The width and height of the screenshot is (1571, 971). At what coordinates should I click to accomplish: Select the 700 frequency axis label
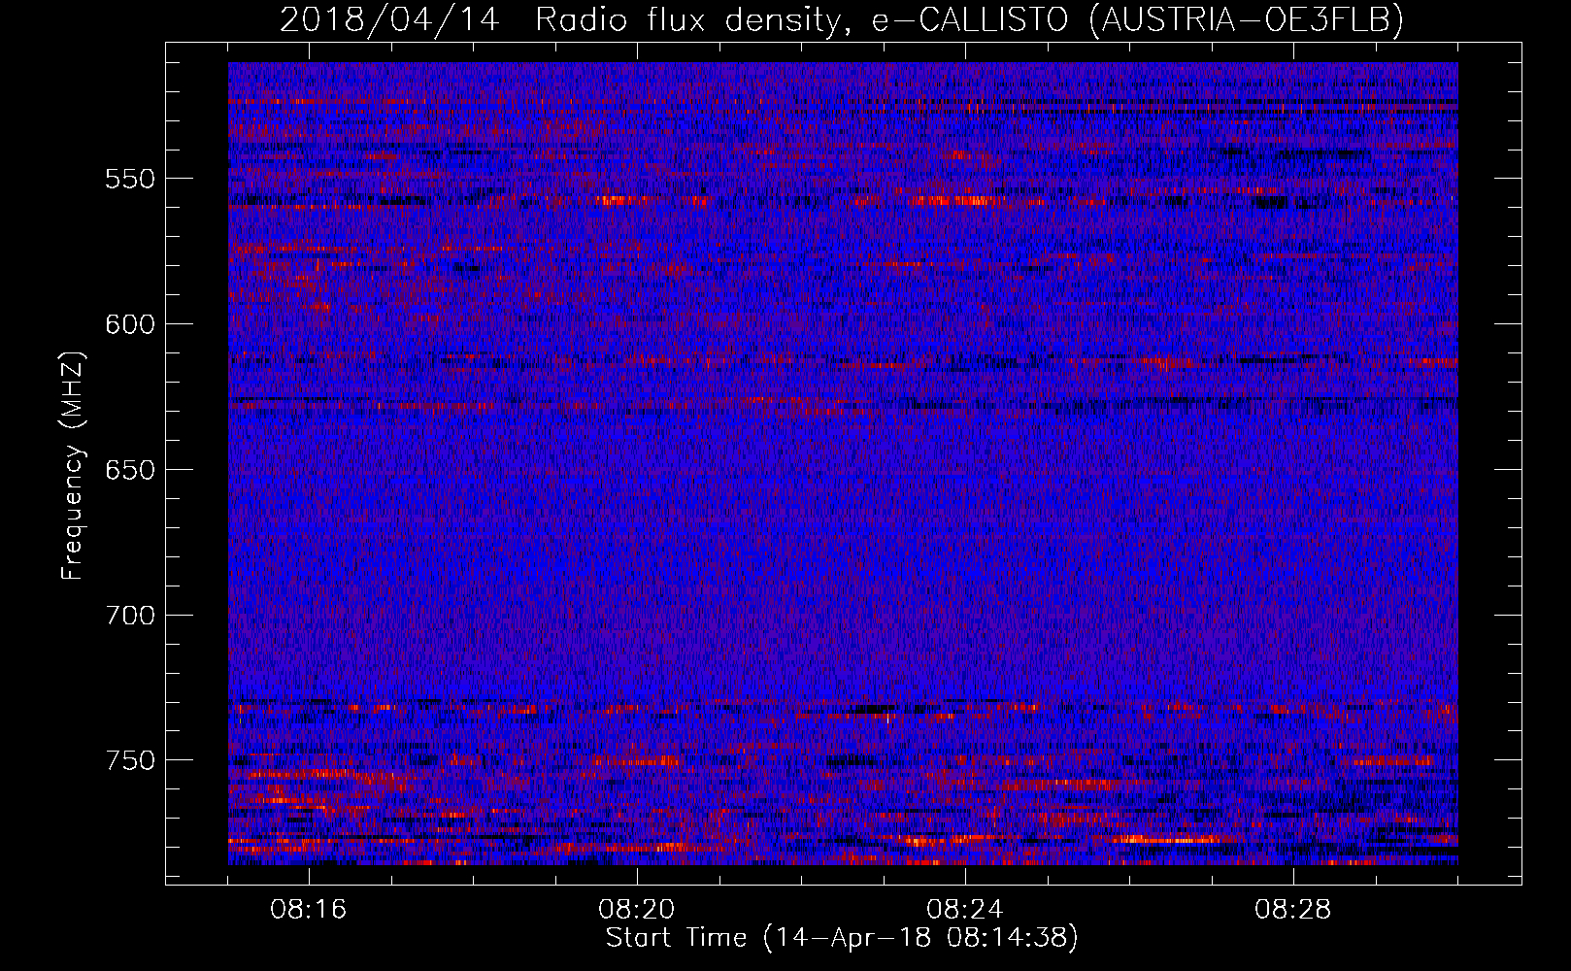130,616
